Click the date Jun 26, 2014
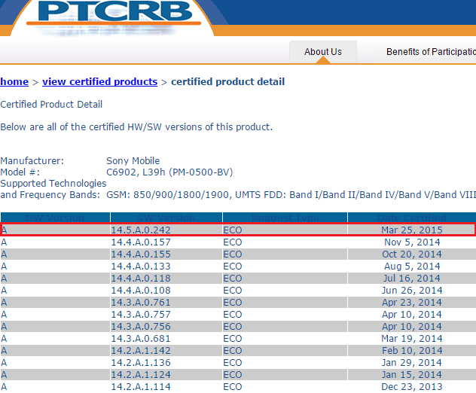 click(412, 290)
